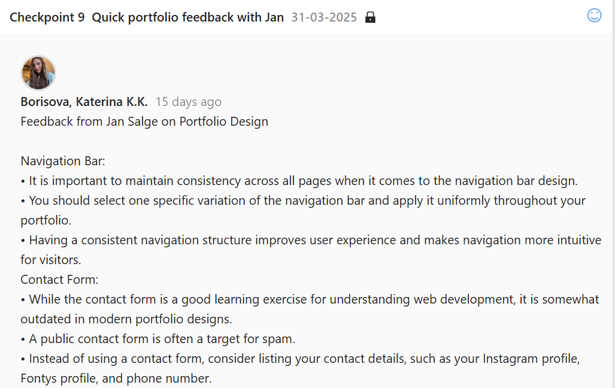Select the author name Borisova, Katerina K.K.
This screenshot has height=388, width=615.
(x=84, y=101)
